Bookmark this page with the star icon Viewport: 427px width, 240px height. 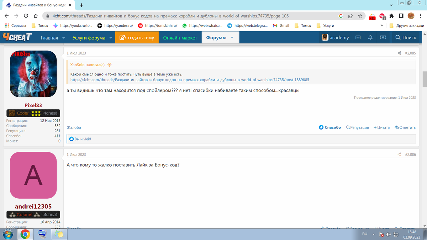pyautogui.click(x=360, y=16)
